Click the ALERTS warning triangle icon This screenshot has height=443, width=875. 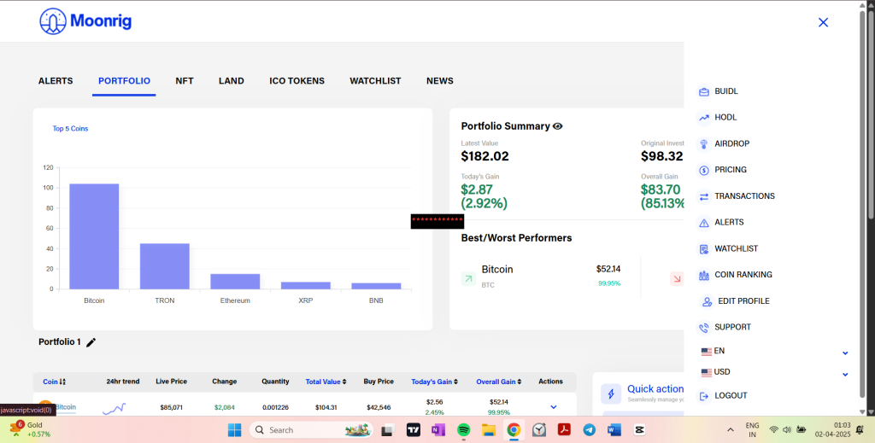pos(704,222)
